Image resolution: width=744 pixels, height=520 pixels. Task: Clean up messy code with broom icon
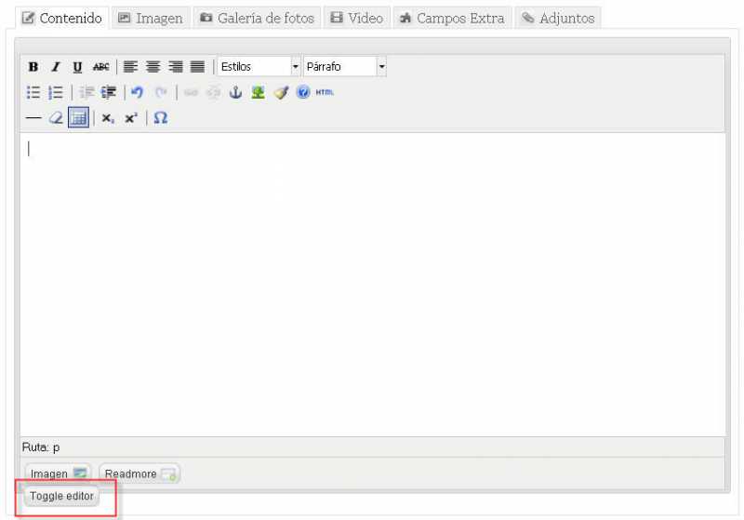[x=281, y=92]
